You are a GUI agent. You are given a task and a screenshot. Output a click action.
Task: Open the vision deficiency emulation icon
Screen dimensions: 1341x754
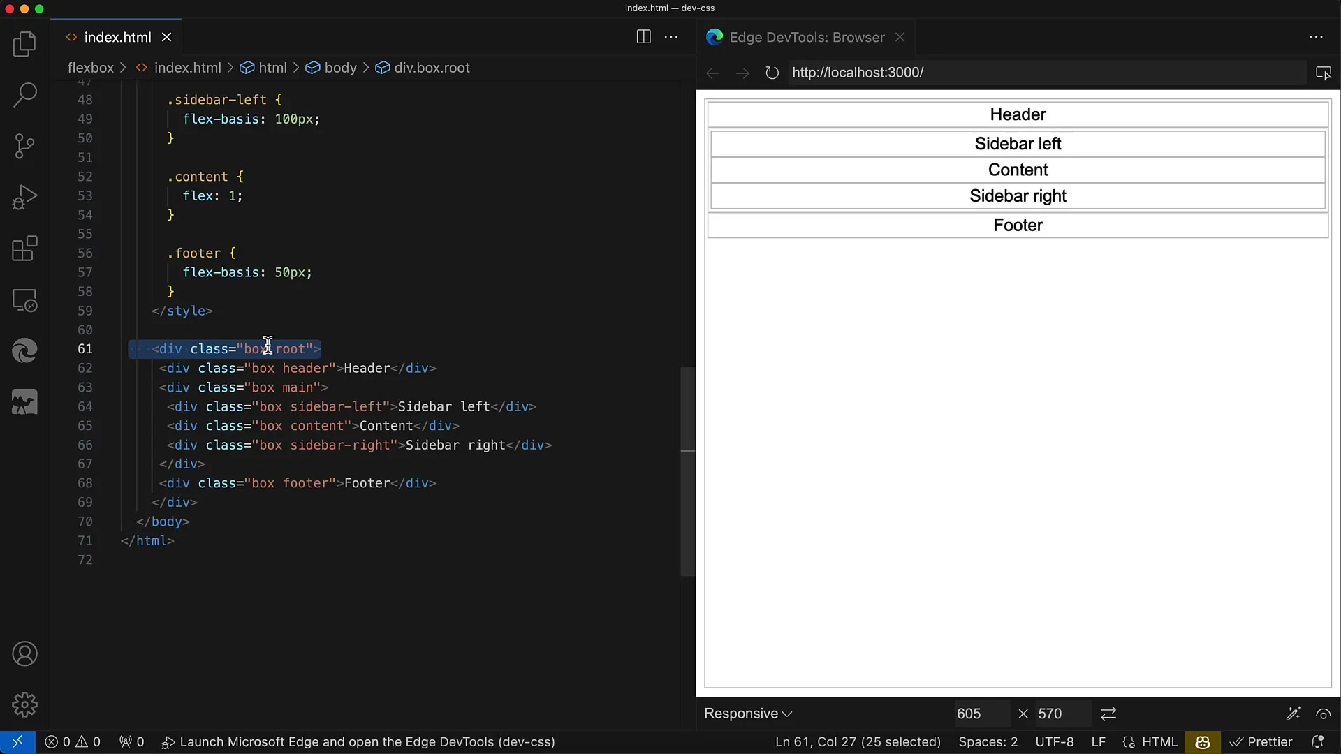point(1324,714)
